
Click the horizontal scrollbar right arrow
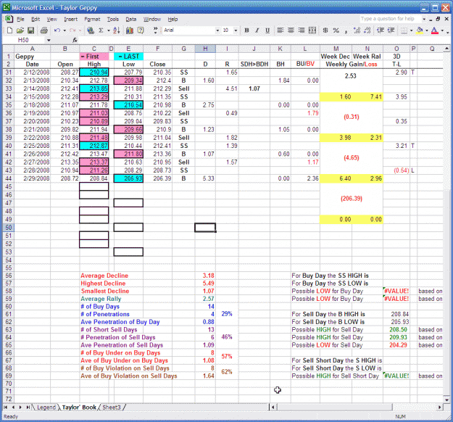point(440,407)
